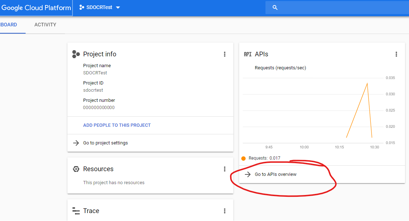Click the project hexagon icon beside SDOCRTest
This screenshot has height=221, width=409.
tap(82, 7)
